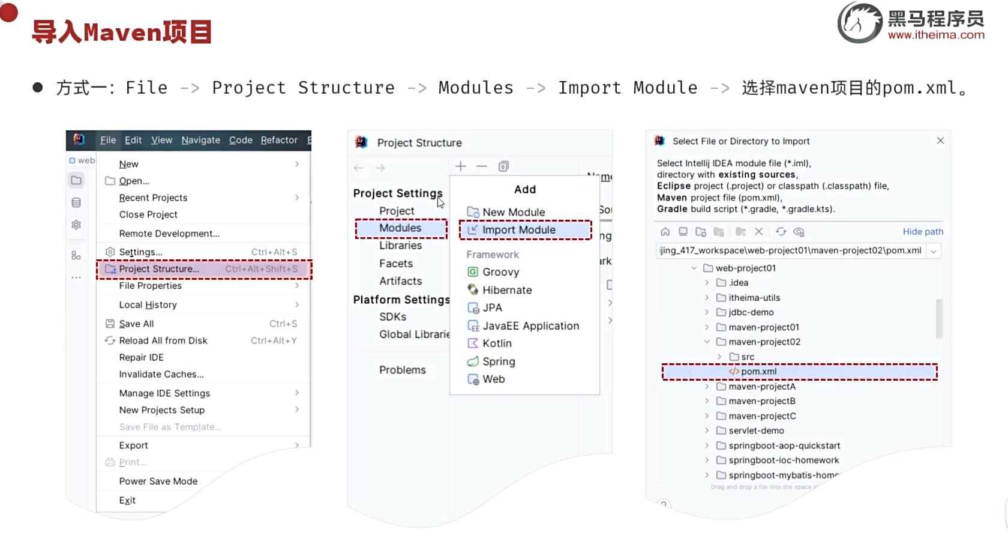Expand the Local History submenu

point(297,304)
